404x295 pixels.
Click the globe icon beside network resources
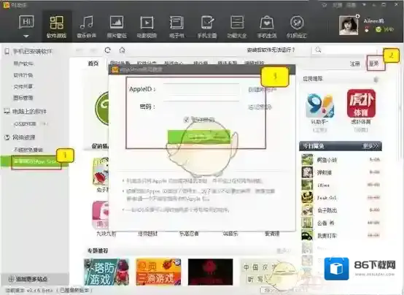[7, 137]
